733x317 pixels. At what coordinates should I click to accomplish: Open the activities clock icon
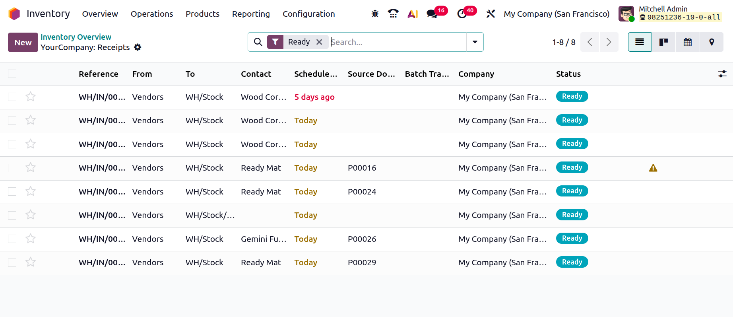point(462,14)
